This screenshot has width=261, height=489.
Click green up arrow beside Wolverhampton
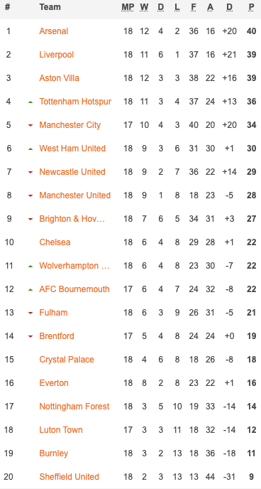coord(30,267)
